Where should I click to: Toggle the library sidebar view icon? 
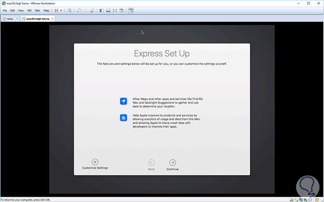coord(102,11)
